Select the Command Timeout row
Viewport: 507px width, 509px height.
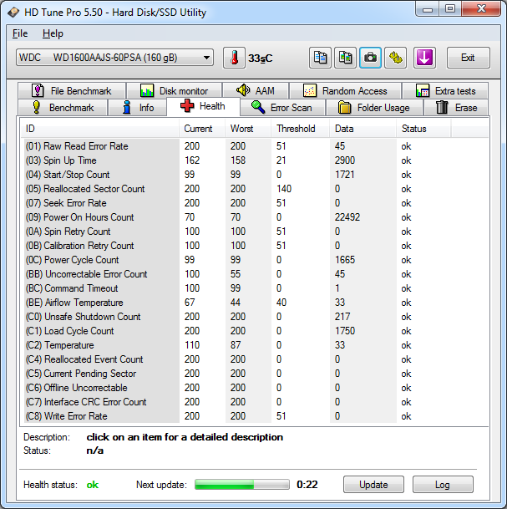pos(256,288)
